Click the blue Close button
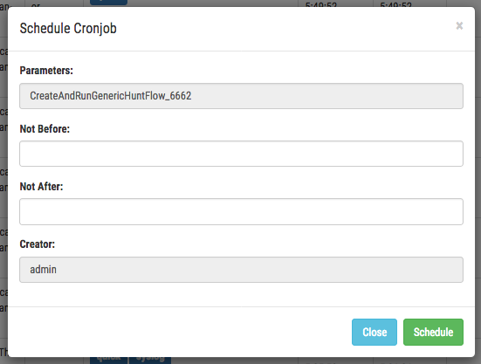The width and height of the screenshot is (481, 364). point(374,332)
